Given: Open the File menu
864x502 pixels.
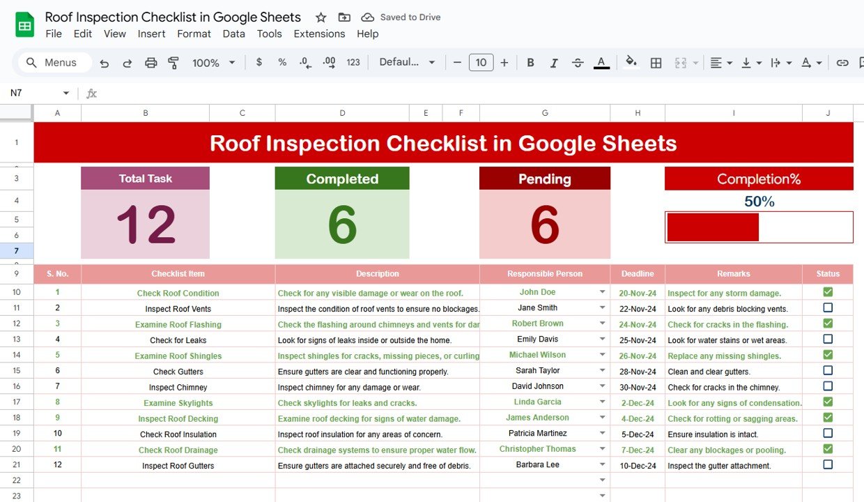Looking at the screenshot, I should 54,33.
